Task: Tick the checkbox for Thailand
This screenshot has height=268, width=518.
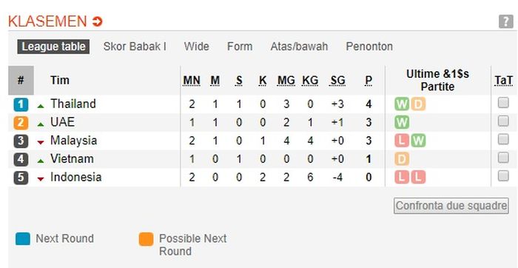Action: (x=503, y=103)
